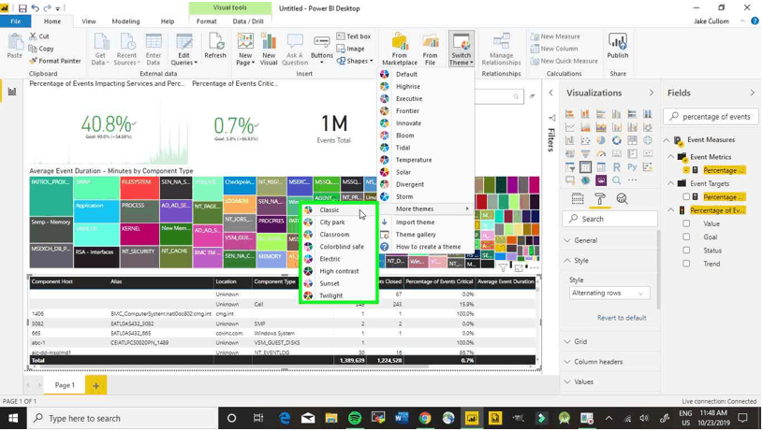Open Task View on taskbar
This screenshot has width=763, height=431.
coord(257,418)
